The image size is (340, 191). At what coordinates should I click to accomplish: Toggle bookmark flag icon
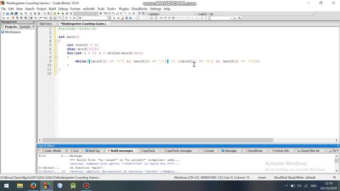[13, 18]
